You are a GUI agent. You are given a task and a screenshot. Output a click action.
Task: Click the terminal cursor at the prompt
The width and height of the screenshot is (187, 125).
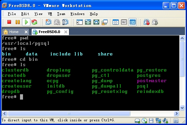tap(21, 97)
